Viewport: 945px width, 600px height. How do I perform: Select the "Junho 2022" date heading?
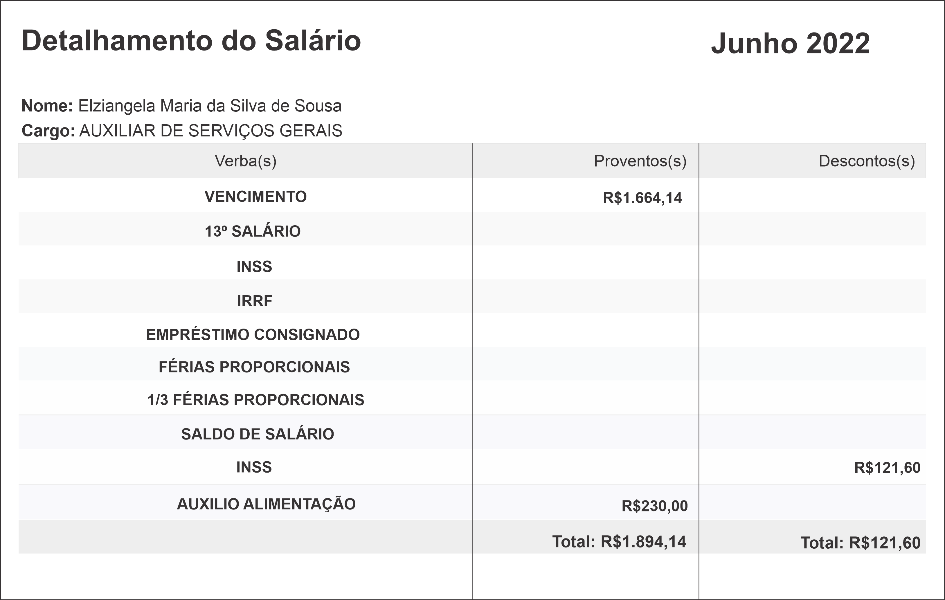coord(790,43)
